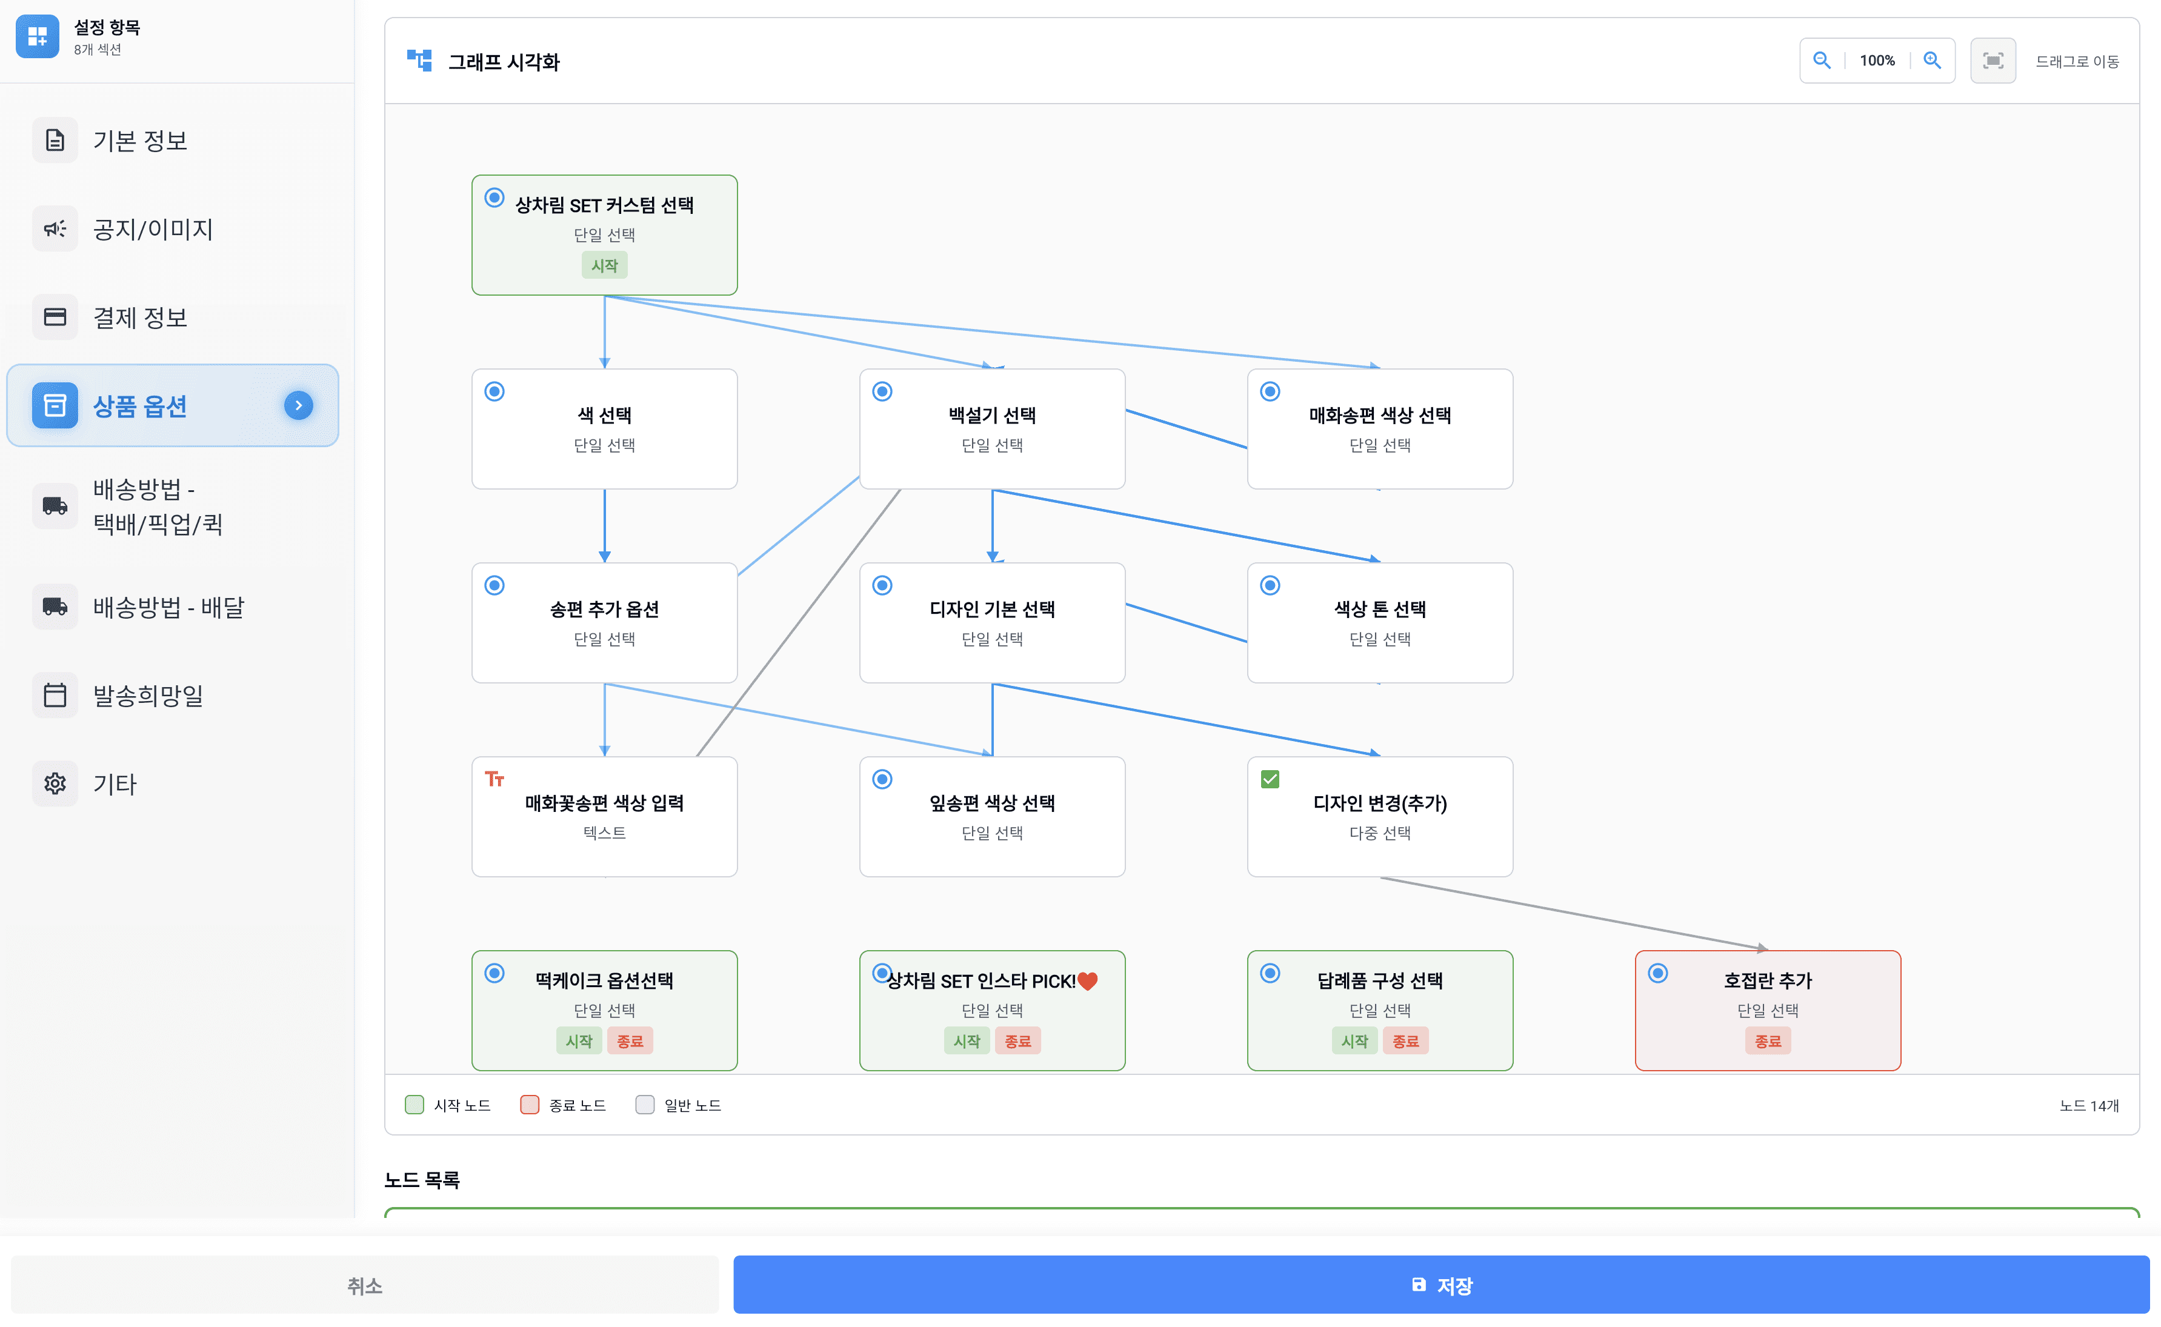Click the 결제 정보 card icon

pyautogui.click(x=55, y=317)
